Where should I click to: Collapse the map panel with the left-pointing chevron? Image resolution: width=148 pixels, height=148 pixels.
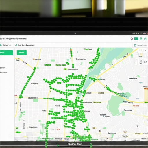click(x=146, y=50)
